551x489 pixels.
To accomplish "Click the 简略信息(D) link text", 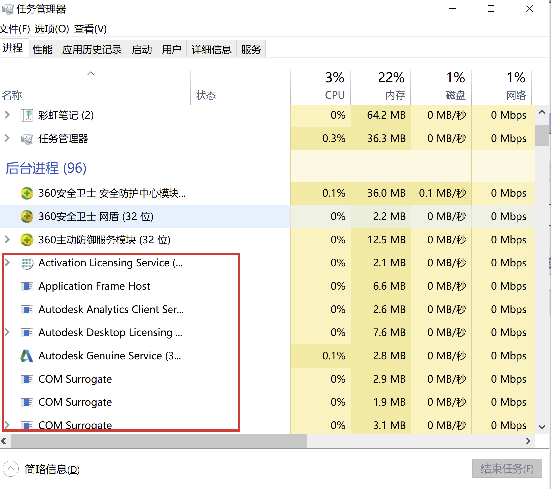I will pyautogui.click(x=52, y=469).
